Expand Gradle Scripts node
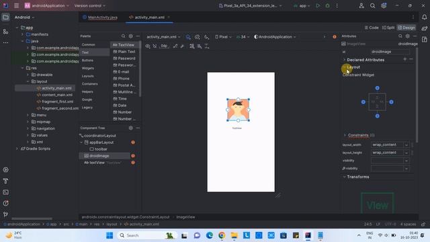This screenshot has width=430, height=242. tap(17, 149)
